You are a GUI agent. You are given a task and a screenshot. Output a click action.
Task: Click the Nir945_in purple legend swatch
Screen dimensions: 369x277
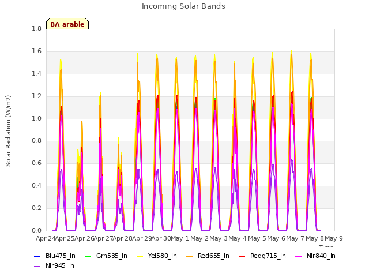[37, 267]
